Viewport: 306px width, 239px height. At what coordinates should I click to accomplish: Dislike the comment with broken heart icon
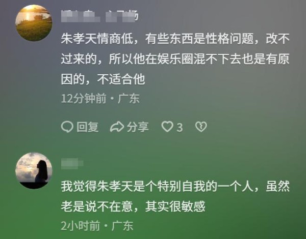[x=201, y=127]
